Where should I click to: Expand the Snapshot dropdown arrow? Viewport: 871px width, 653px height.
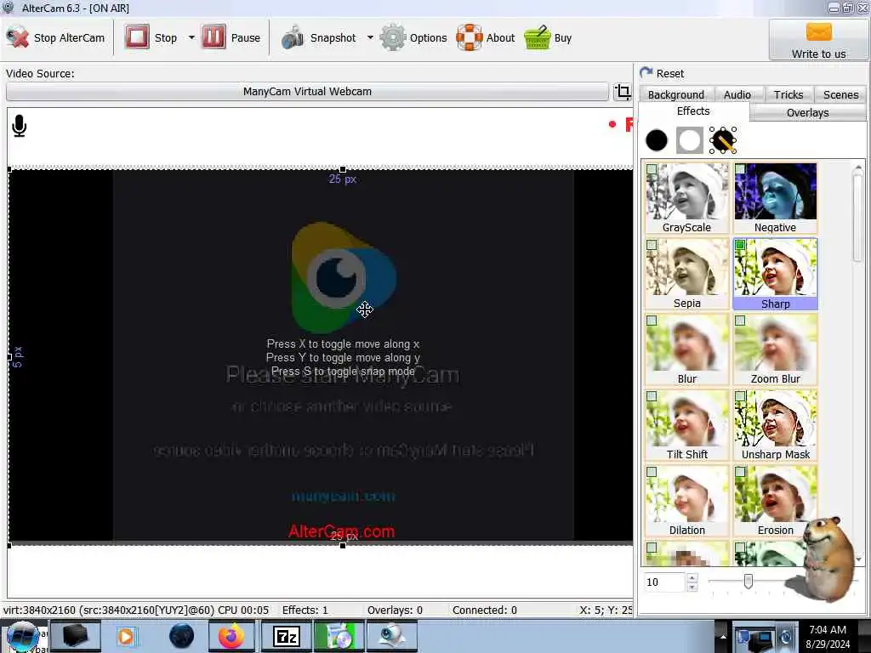pyautogui.click(x=370, y=37)
